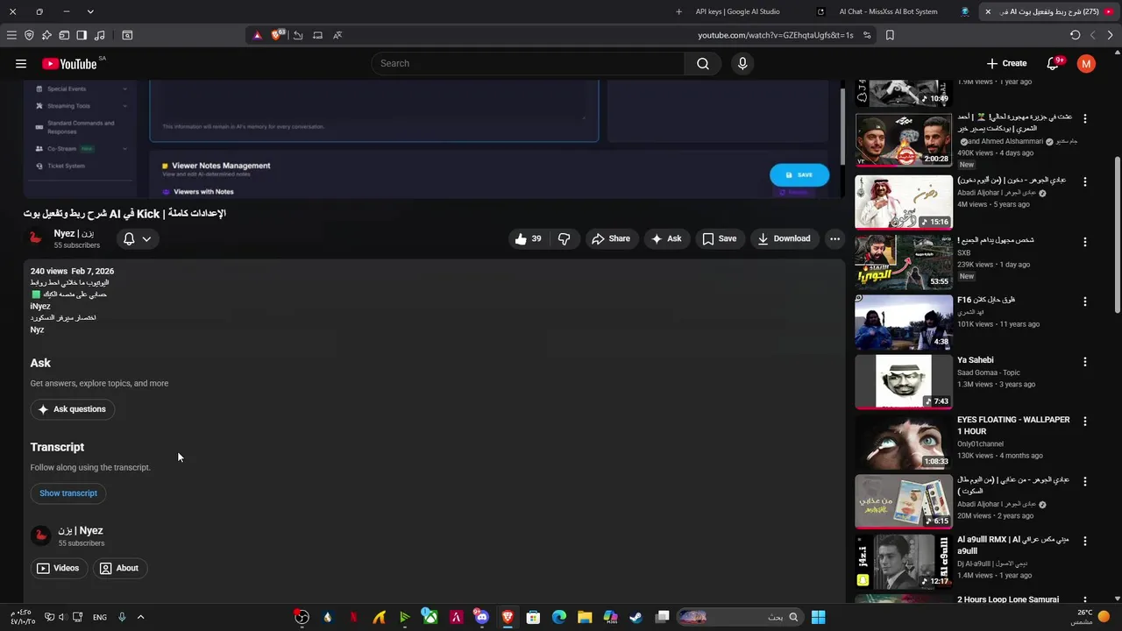
Task: Open more actions ellipsis below video
Action: point(834,238)
